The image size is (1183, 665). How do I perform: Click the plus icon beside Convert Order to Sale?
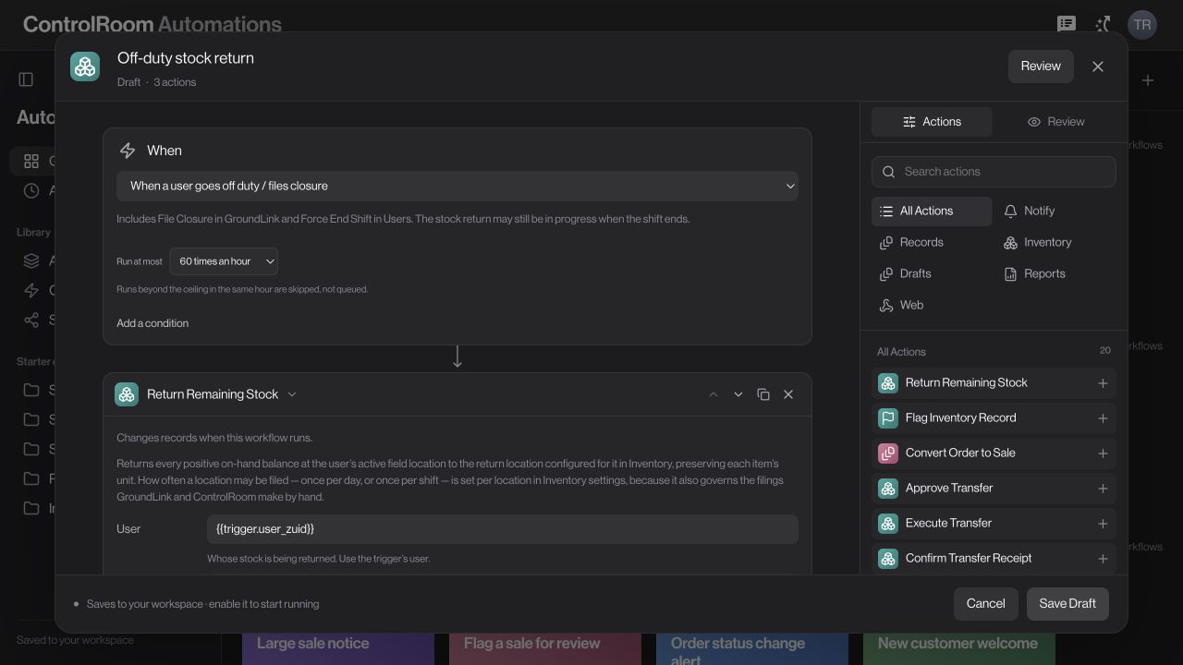(x=1103, y=453)
